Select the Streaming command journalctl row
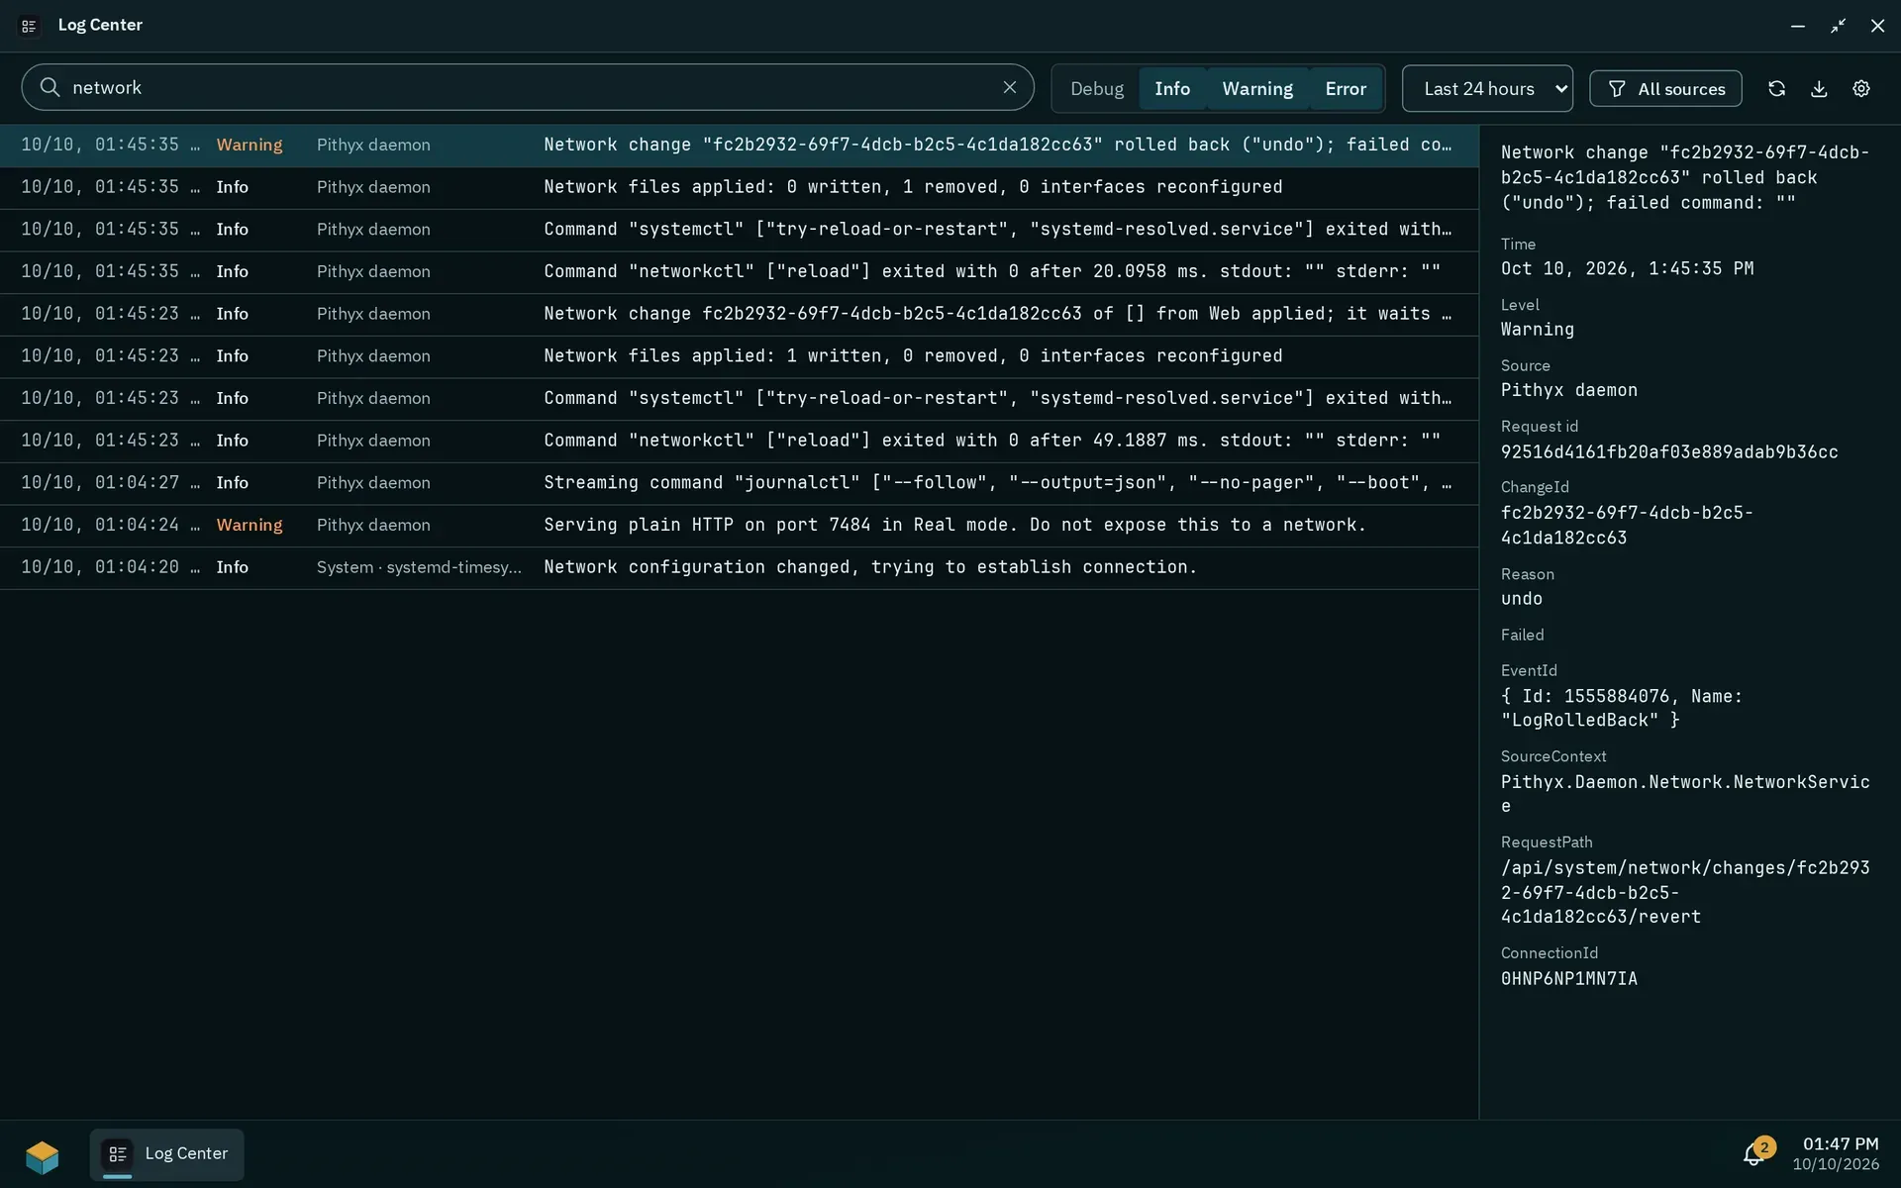This screenshot has height=1188, width=1901. [x=739, y=483]
